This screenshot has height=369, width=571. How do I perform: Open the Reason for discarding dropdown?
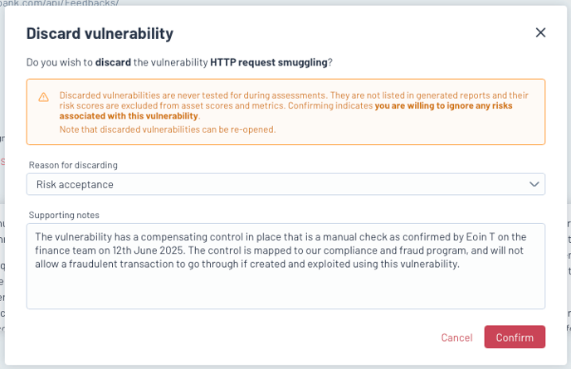click(x=285, y=184)
